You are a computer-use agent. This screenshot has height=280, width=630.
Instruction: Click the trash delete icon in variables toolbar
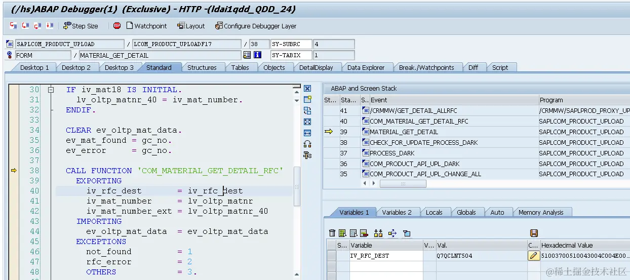point(332,233)
